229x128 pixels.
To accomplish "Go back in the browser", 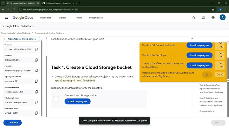I will [x=3, y=10].
